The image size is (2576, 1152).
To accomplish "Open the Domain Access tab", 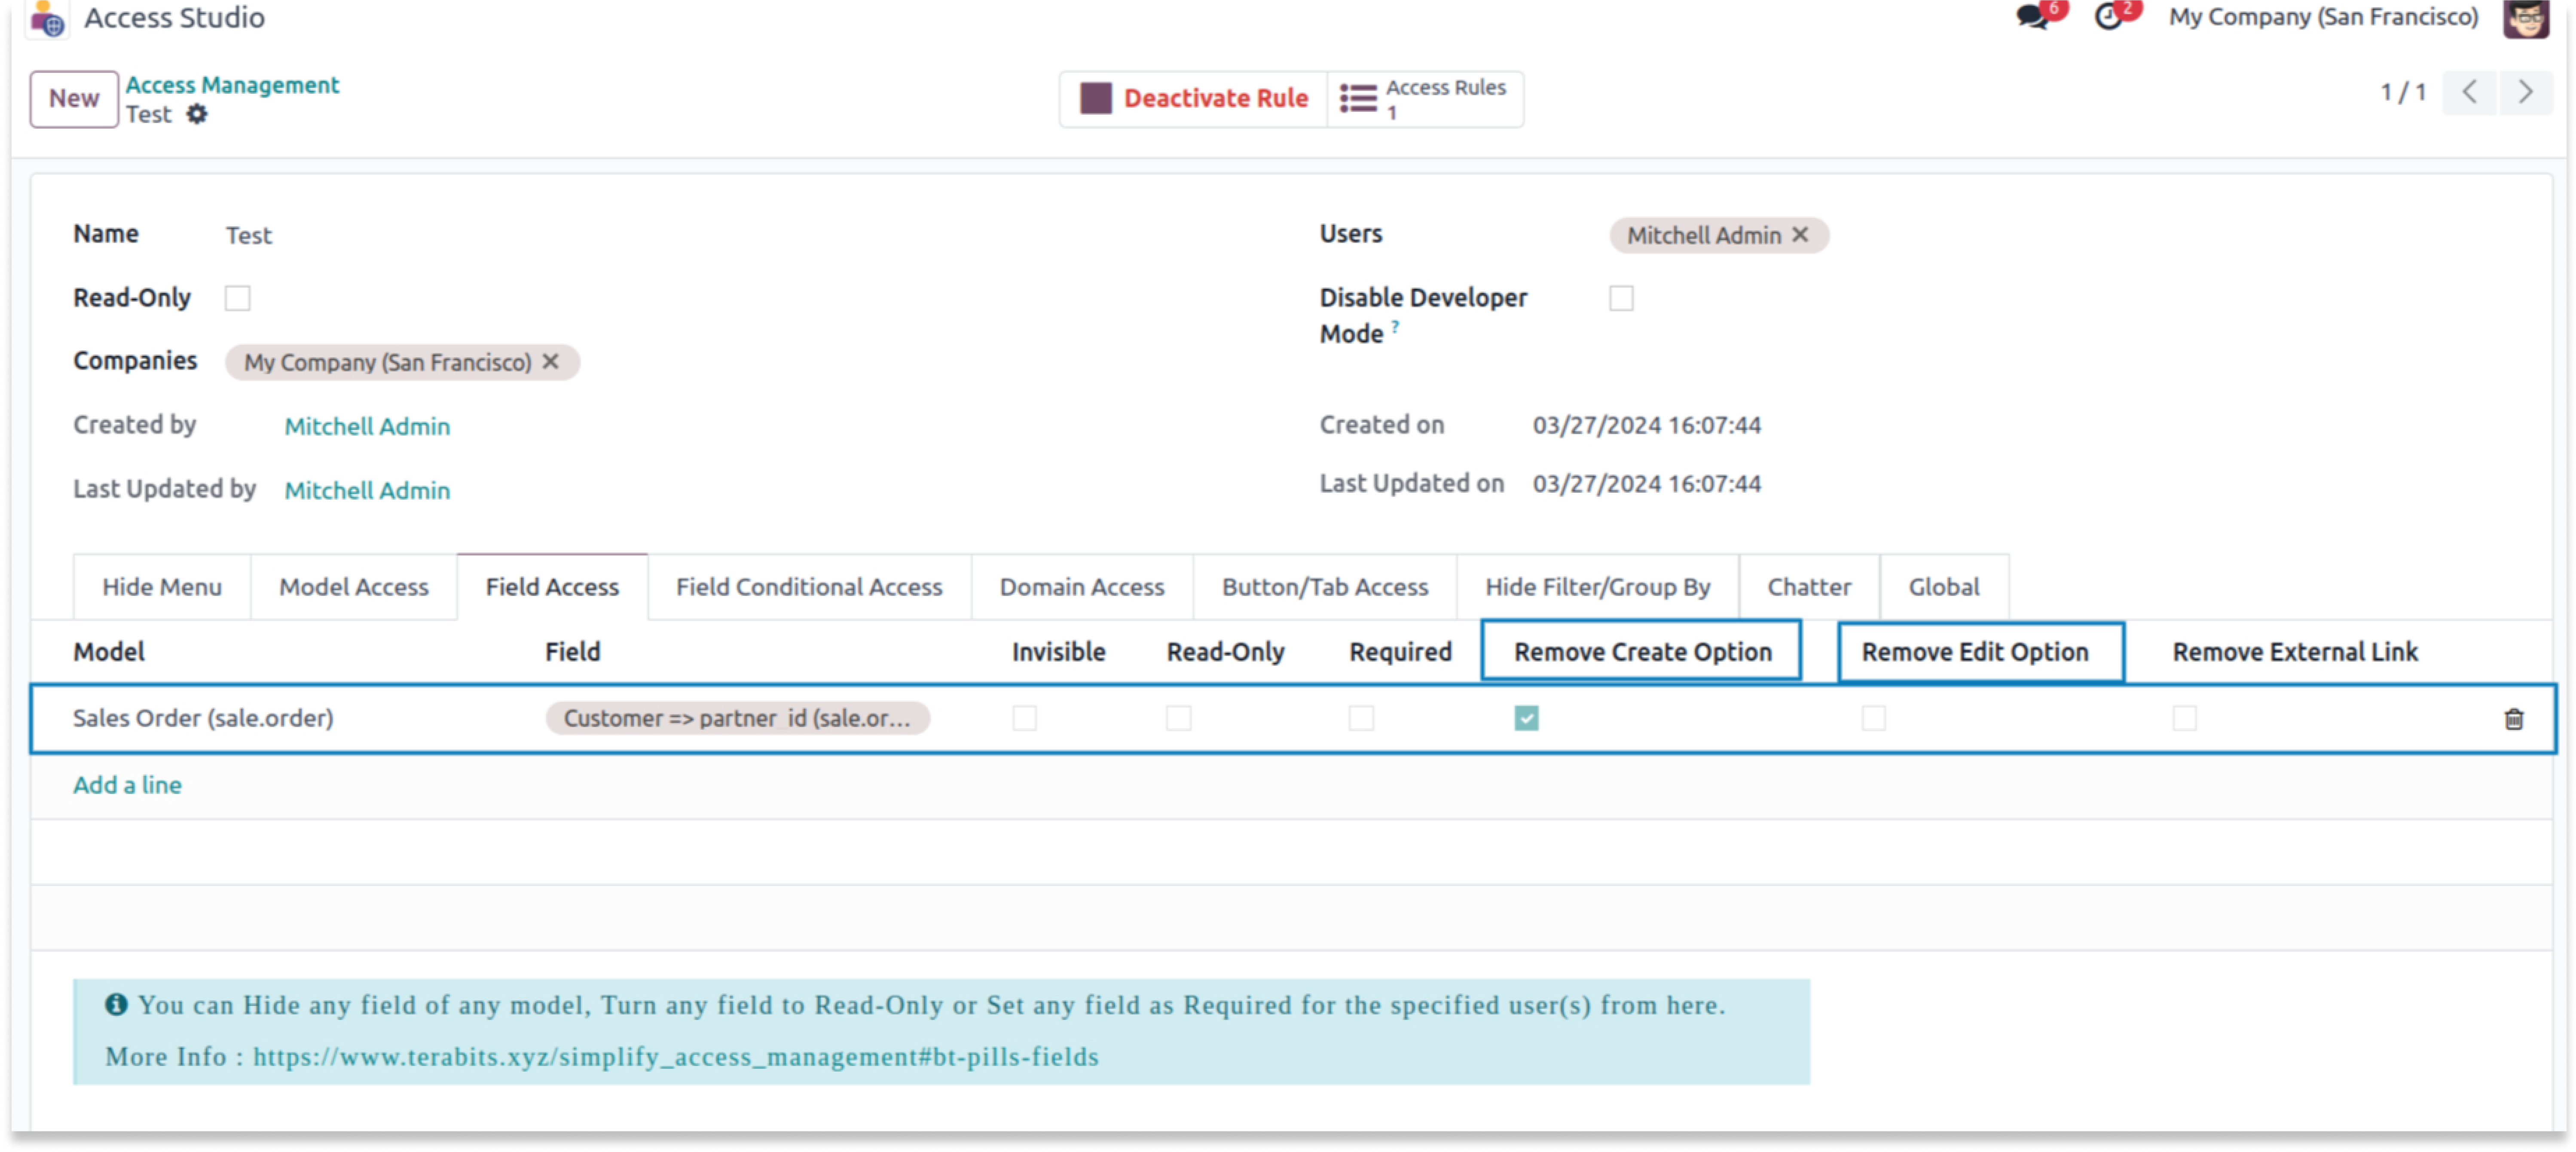I will point(1081,587).
